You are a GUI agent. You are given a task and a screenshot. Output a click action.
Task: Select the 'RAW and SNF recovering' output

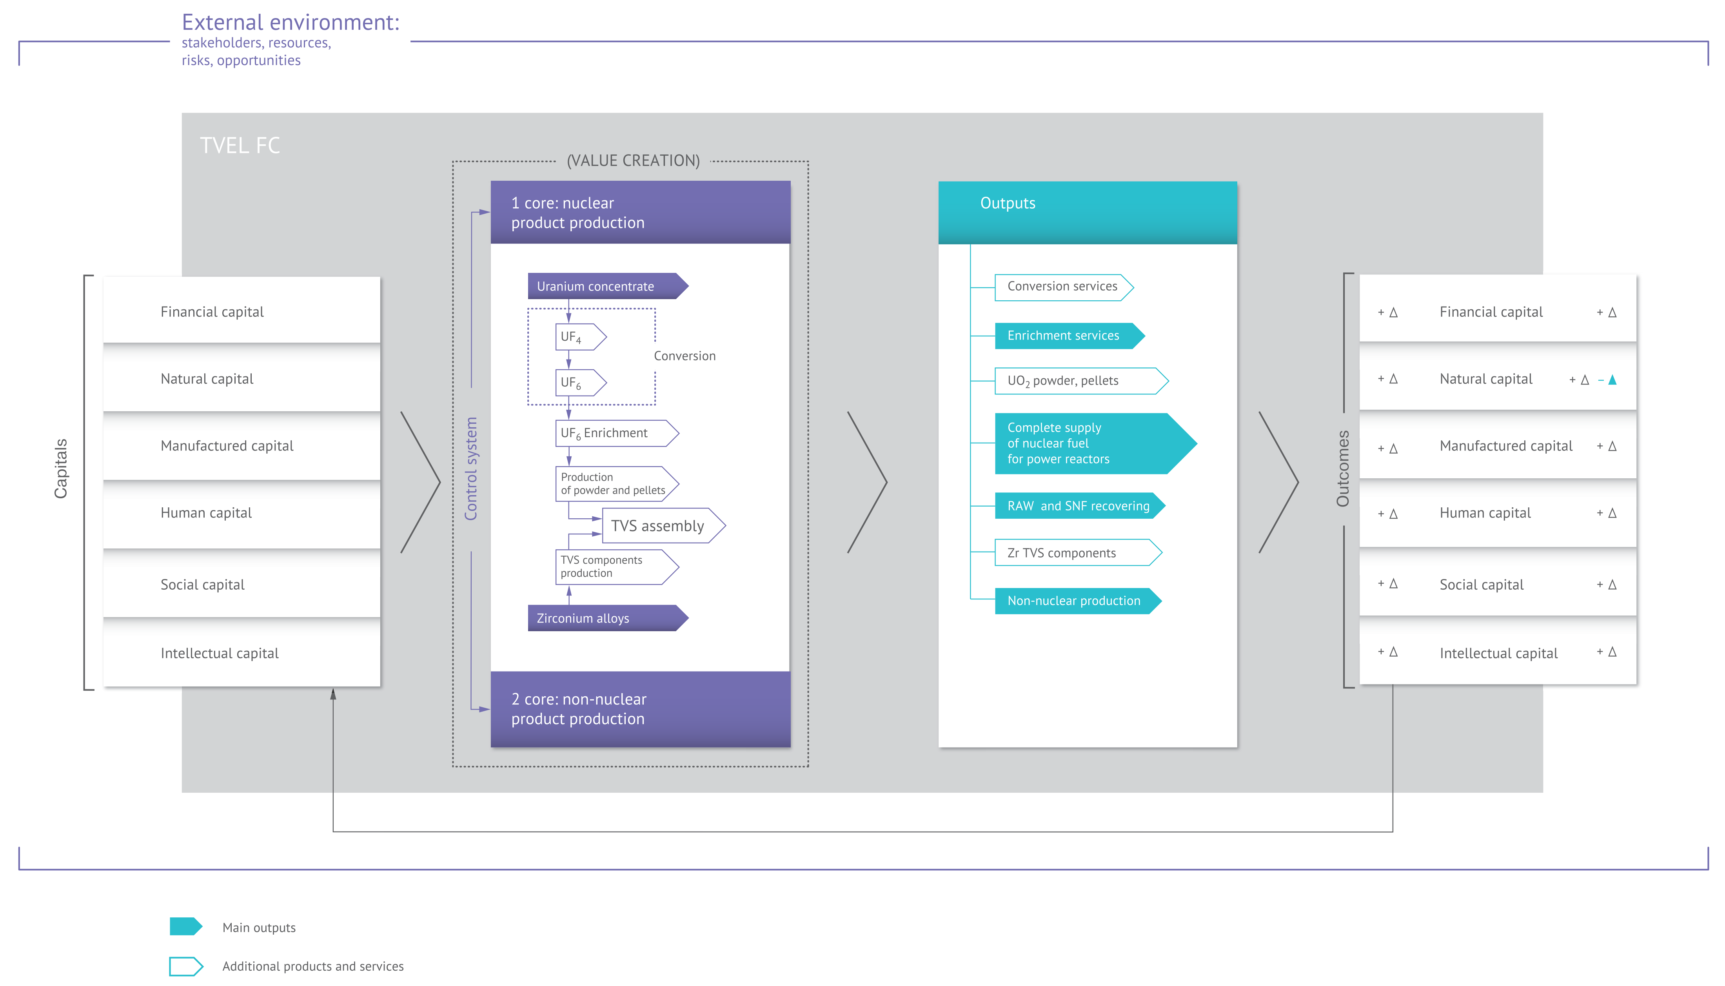pyautogui.click(x=1080, y=506)
